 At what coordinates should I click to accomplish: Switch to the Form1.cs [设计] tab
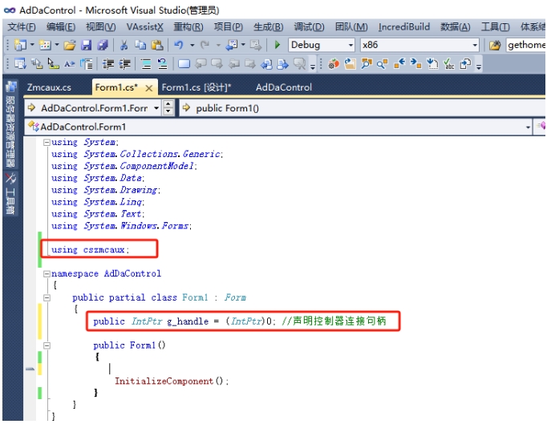click(x=197, y=87)
